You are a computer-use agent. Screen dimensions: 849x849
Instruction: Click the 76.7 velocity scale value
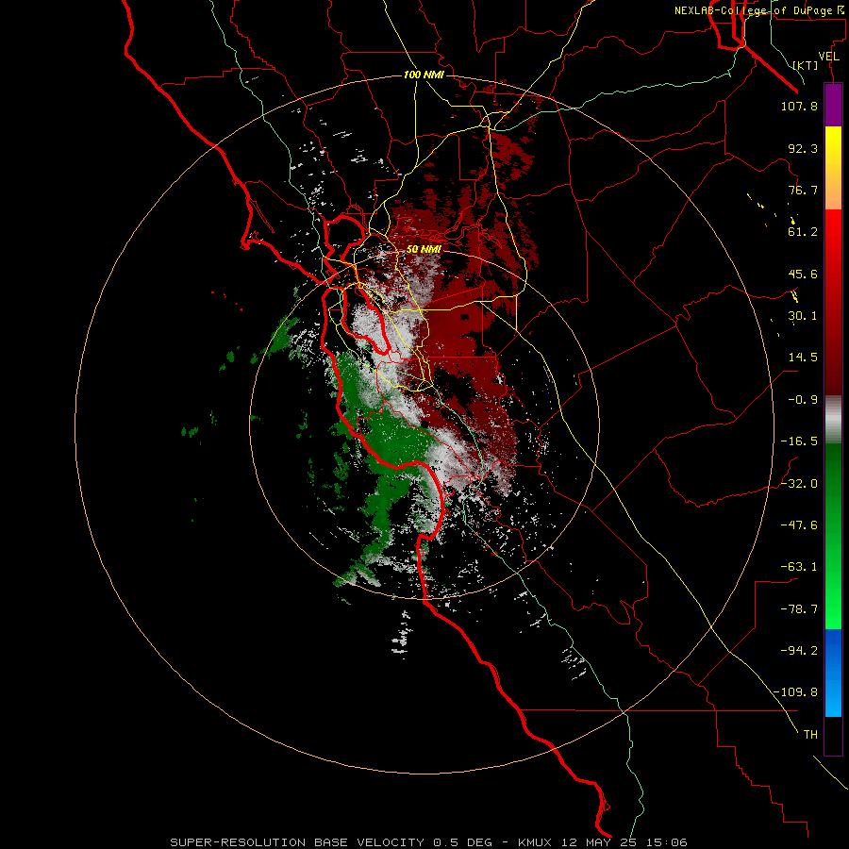(803, 190)
